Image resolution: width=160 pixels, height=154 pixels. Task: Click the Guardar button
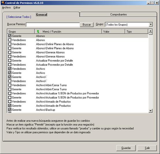click(x=126, y=148)
